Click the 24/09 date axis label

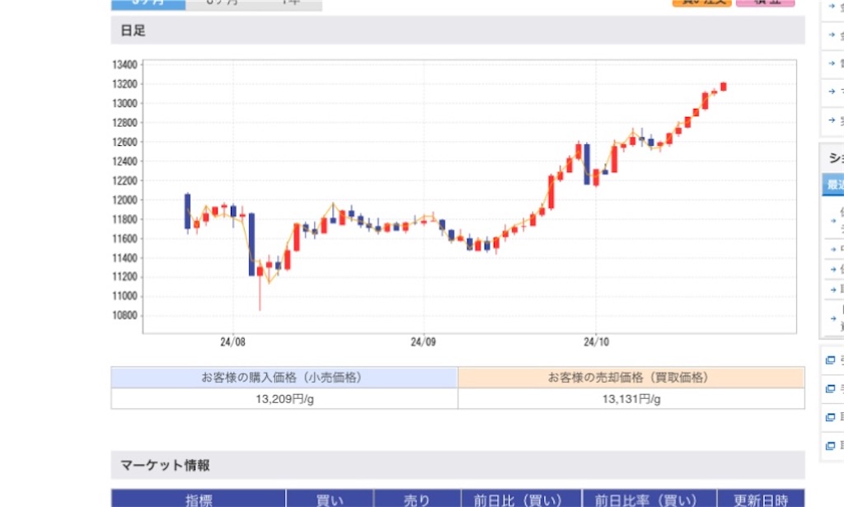[x=423, y=342]
